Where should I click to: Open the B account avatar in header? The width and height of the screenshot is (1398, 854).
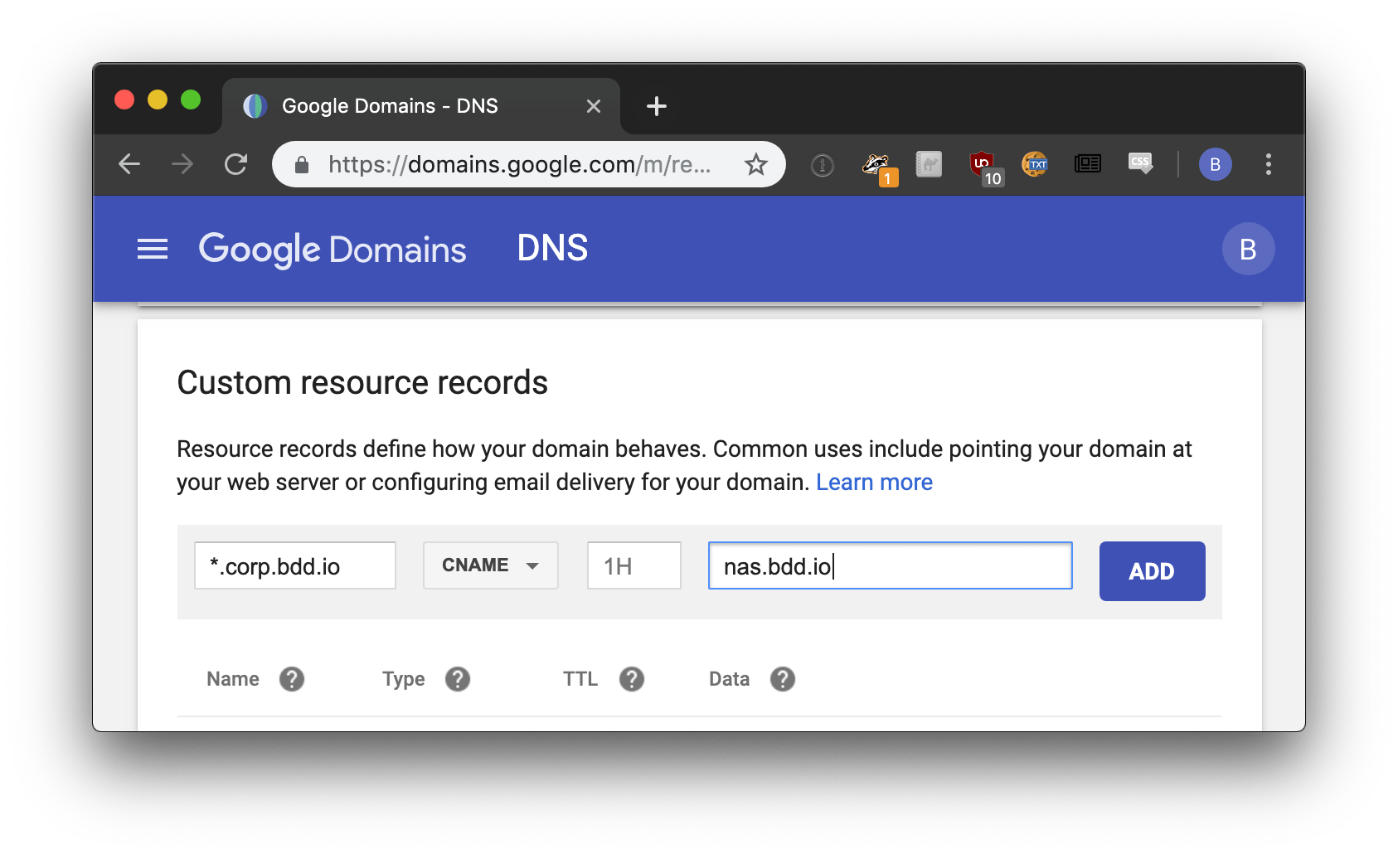point(1248,249)
